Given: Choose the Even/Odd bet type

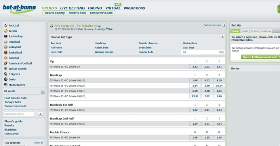Looking at the screenshot, I should (x=56, y=52).
